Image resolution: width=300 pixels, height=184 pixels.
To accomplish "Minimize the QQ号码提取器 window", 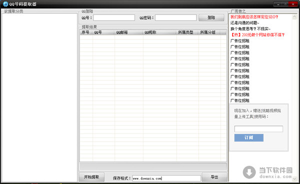I will point(278,4).
